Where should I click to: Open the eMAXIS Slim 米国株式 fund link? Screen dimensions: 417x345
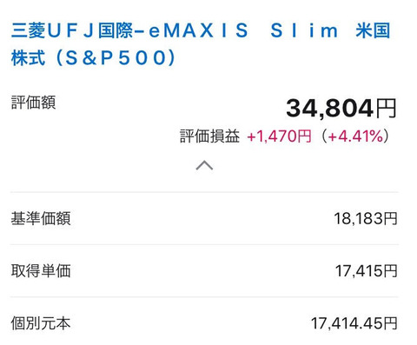pyautogui.click(x=201, y=44)
